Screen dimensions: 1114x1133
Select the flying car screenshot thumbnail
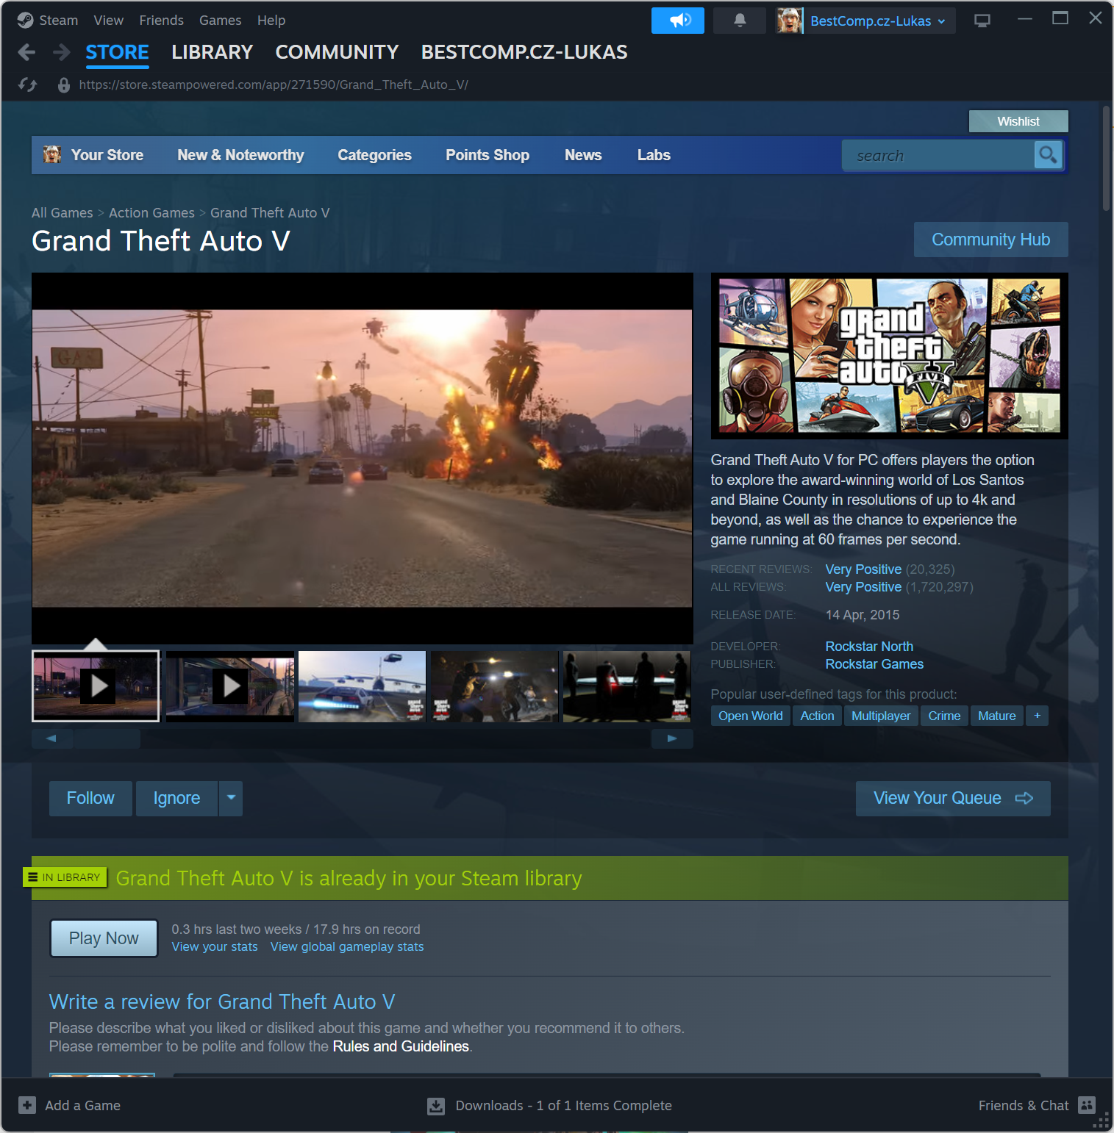[362, 686]
